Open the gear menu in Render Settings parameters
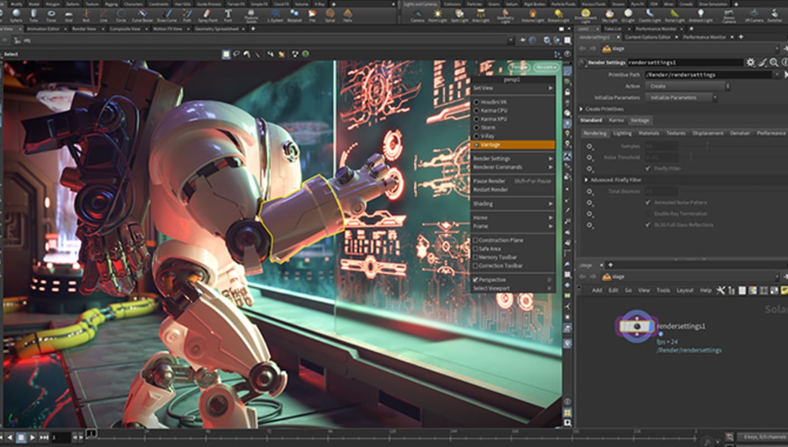The width and height of the screenshot is (788, 447). click(x=750, y=62)
